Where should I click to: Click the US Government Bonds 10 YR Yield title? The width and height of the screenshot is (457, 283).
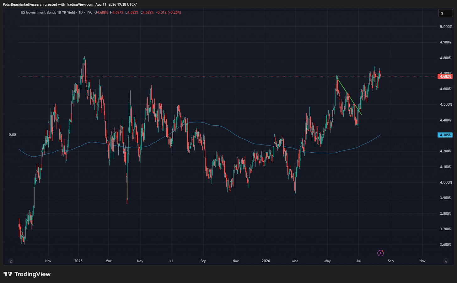(48, 13)
